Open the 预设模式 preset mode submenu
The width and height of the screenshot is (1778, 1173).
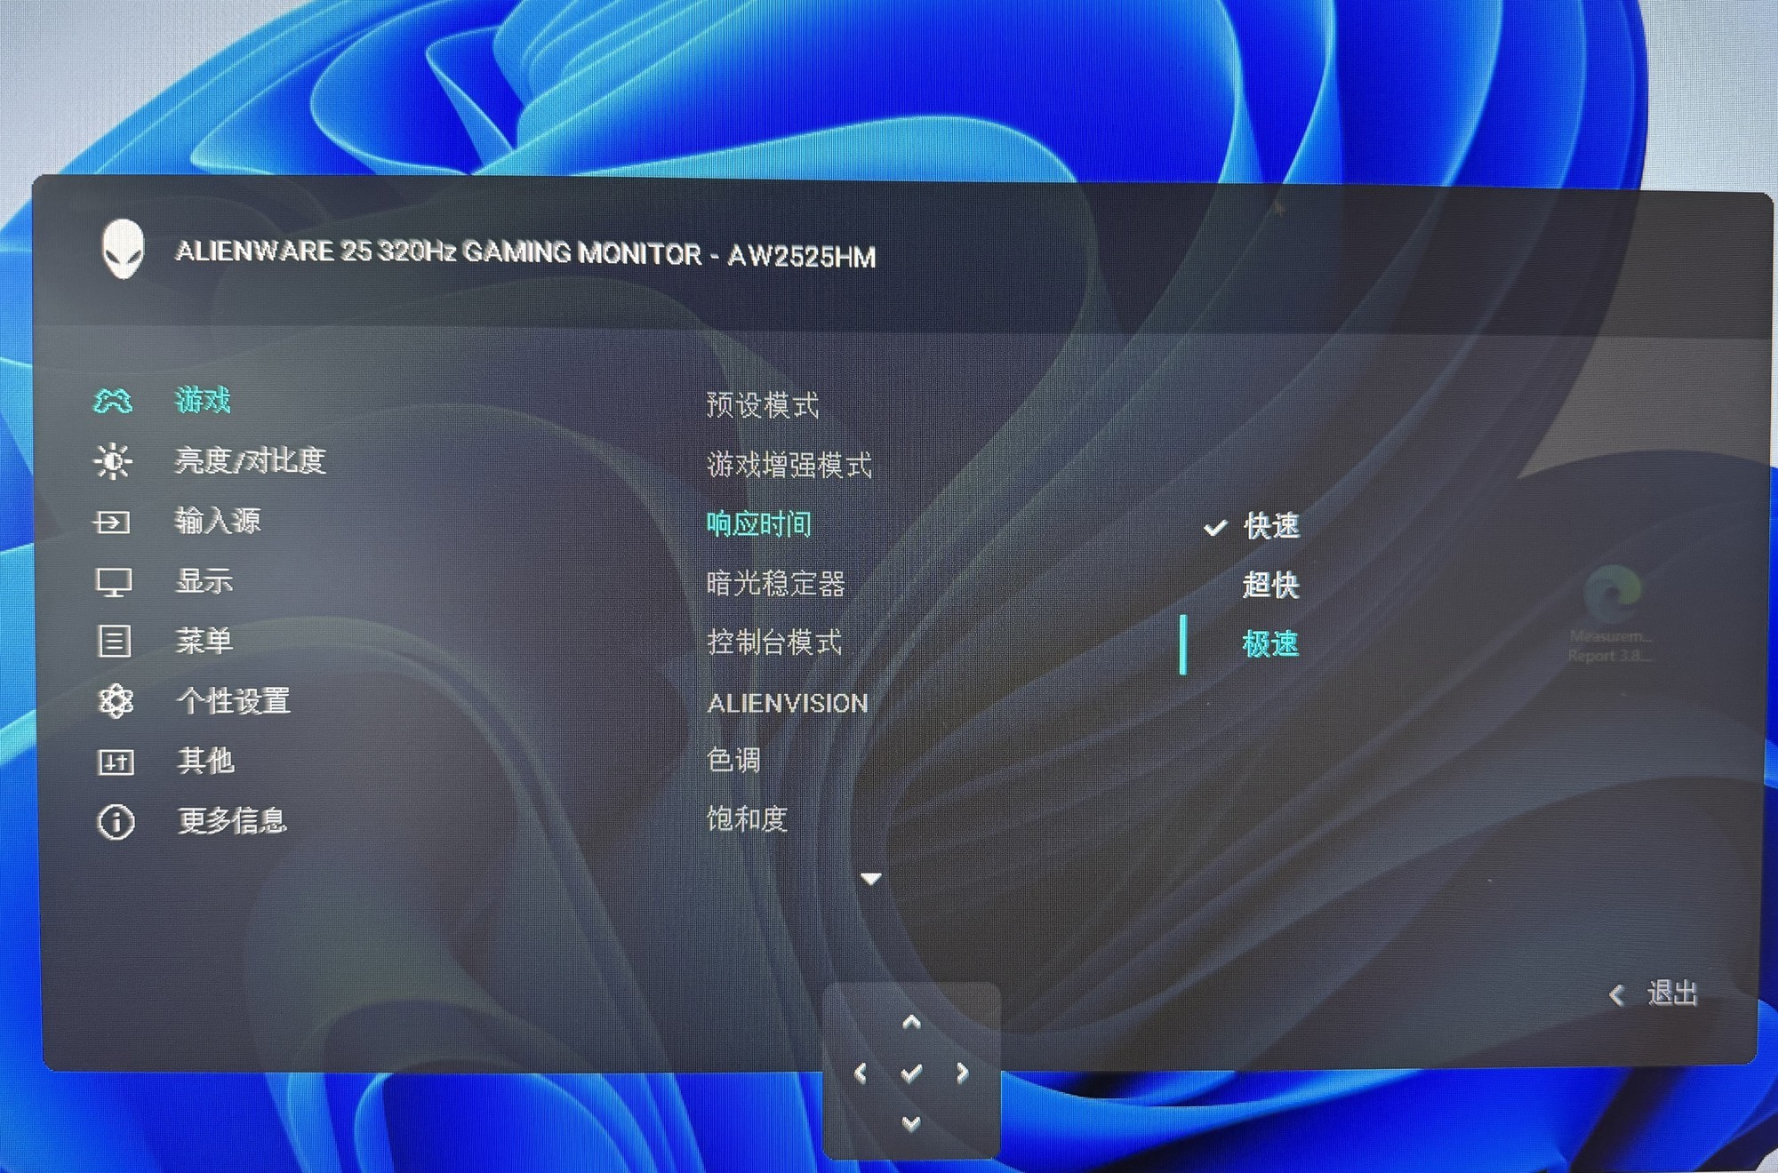[763, 404]
